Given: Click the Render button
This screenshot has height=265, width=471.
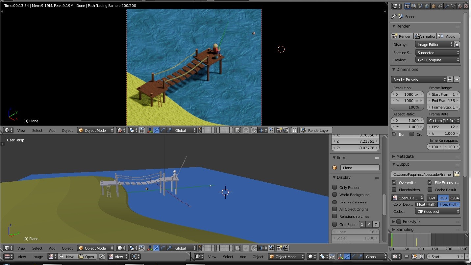Looking at the screenshot, I should pos(402,36).
